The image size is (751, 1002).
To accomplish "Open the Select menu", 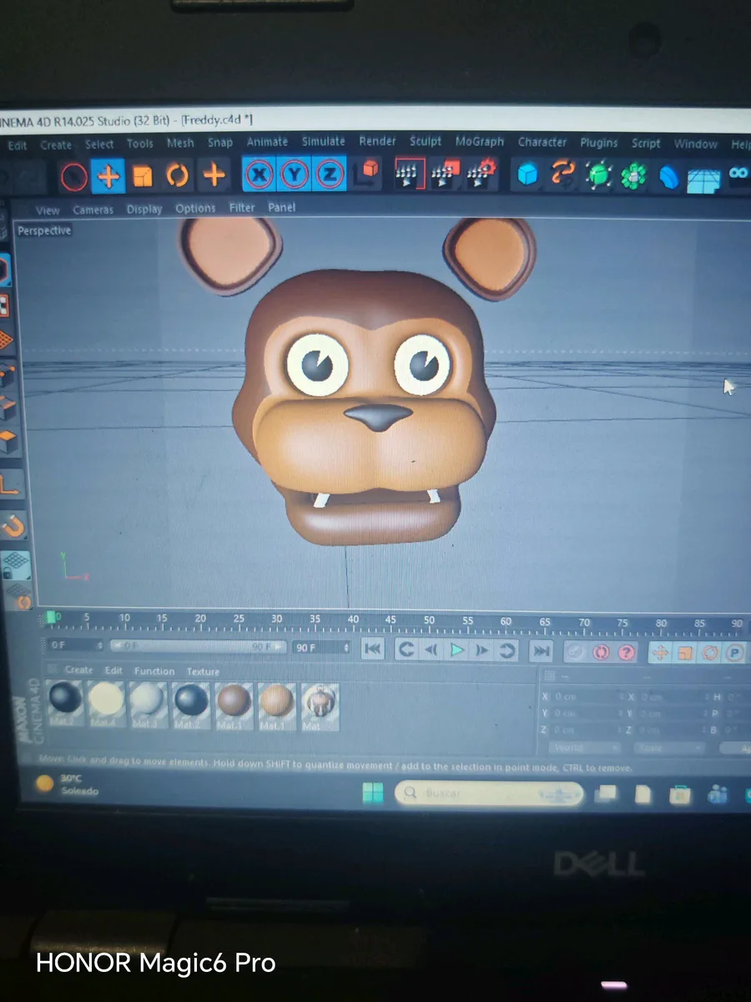I will tap(99, 144).
